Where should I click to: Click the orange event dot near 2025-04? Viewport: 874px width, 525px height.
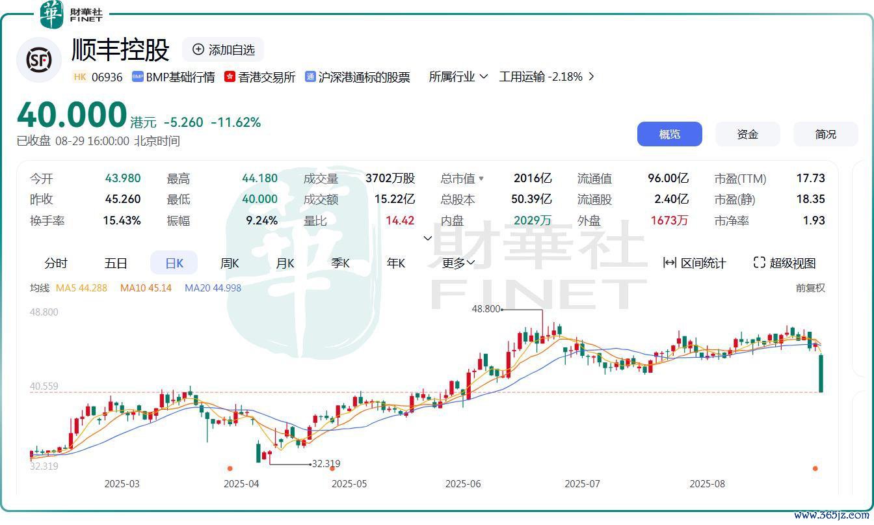point(230,468)
